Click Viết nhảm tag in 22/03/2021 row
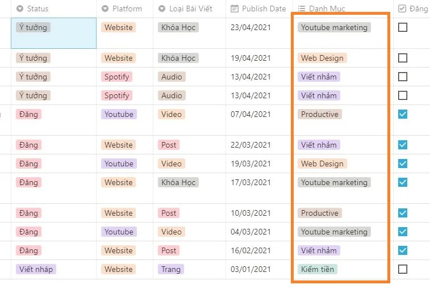The height and width of the screenshot is (289, 430). [x=319, y=145]
